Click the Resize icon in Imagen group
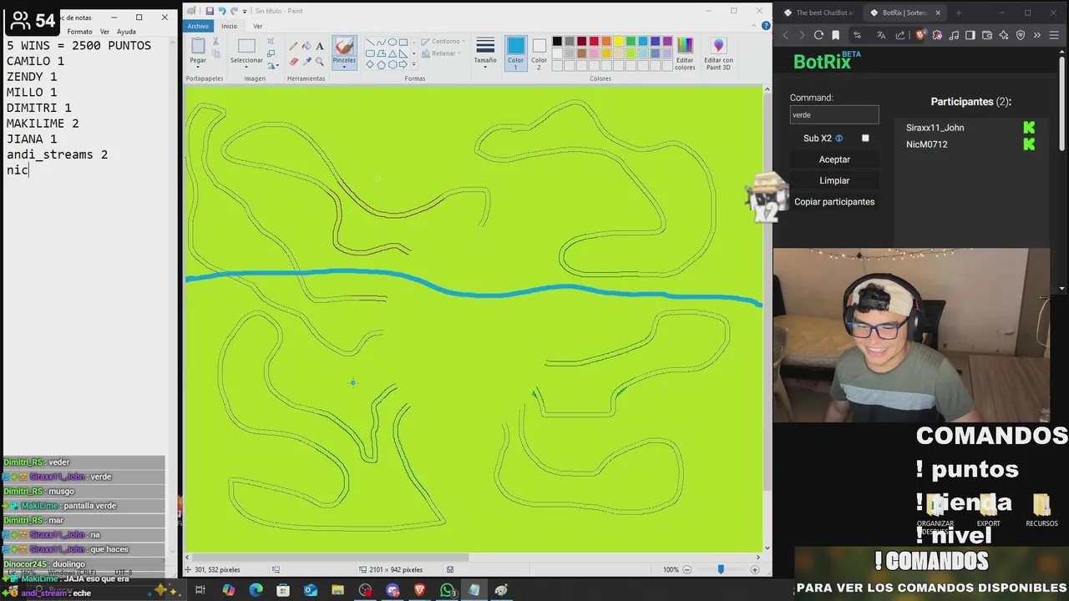The height and width of the screenshot is (601, 1069). 271,53
